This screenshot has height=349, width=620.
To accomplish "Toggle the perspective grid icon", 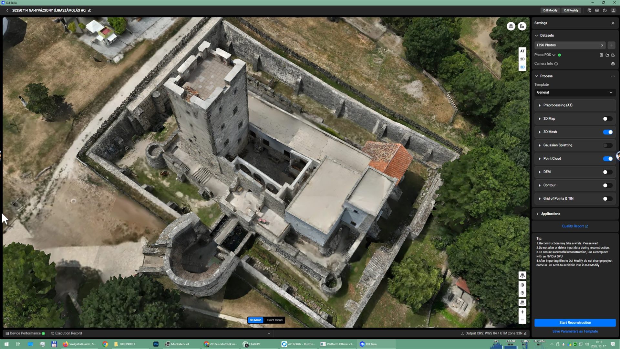I will [522, 302].
